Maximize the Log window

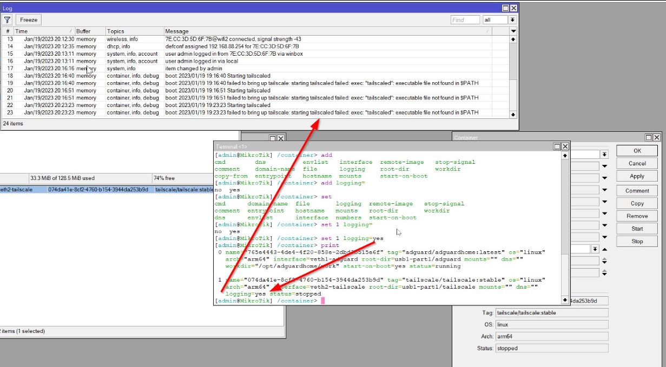click(x=505, y=8)
